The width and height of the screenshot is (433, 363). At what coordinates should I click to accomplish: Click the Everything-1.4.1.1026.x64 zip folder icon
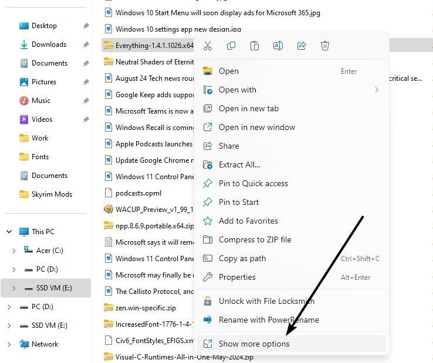pyautogui.click(x=109, y=46)
